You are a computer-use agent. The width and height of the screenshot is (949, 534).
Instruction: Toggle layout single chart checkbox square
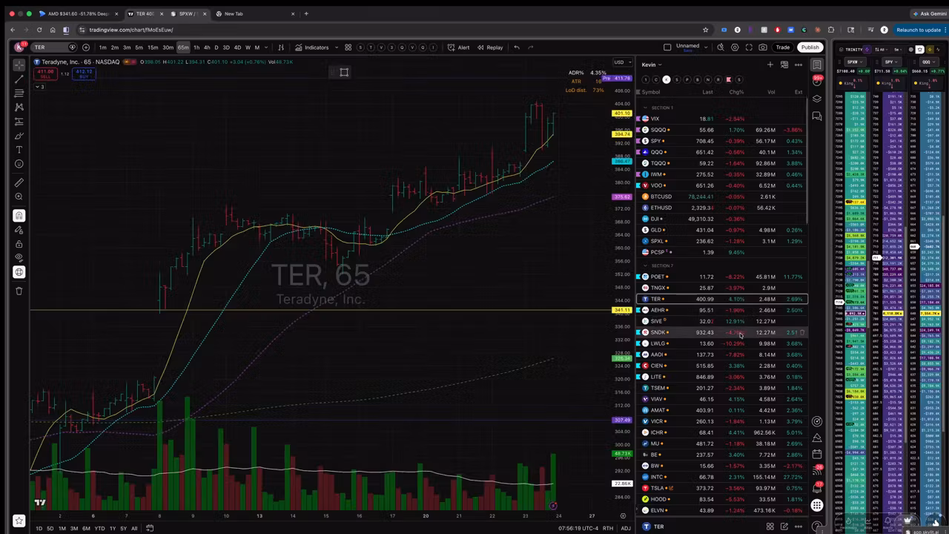click(x=667, y=47)
